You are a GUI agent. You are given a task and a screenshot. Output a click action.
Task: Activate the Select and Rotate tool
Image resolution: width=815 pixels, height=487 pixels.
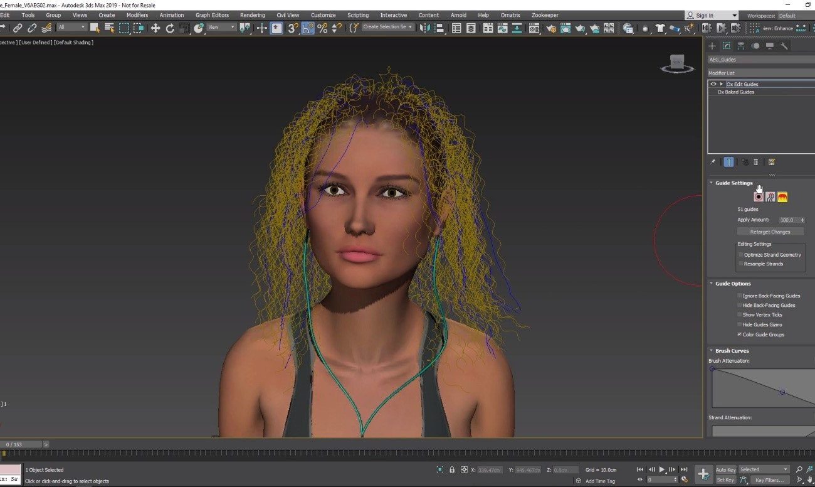170,28
